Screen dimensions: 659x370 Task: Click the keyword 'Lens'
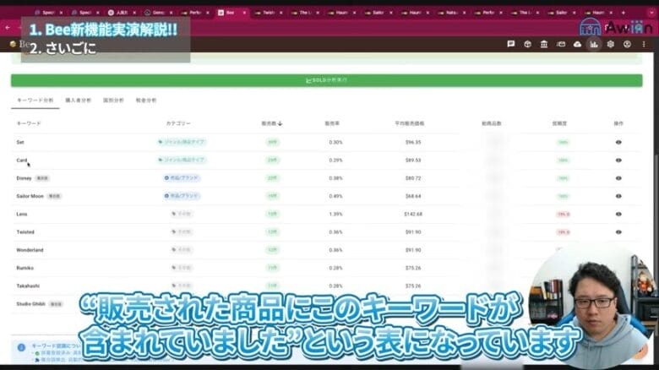pyautogui.click(x=22, y=214)
